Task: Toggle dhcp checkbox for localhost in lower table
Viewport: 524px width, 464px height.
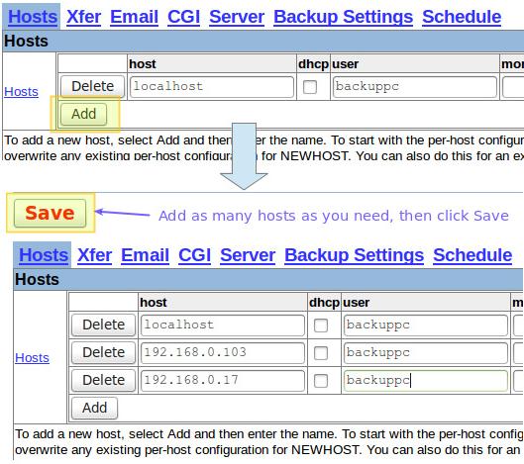Action: pyautogui.click(x=321, y=325)
